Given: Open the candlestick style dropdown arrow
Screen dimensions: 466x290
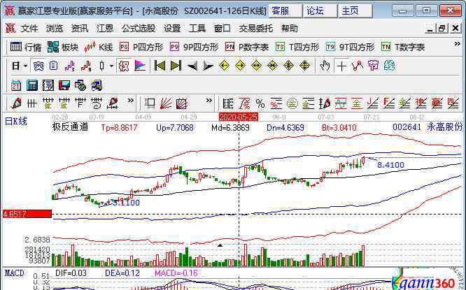Looking at the screenshot, I should (111, 66).
